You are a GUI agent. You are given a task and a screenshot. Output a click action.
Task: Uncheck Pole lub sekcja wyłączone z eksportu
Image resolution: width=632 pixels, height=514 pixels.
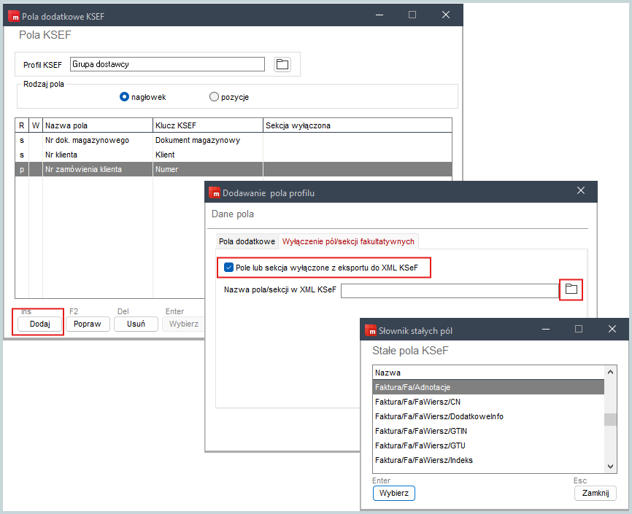click(x=229, y=268)
